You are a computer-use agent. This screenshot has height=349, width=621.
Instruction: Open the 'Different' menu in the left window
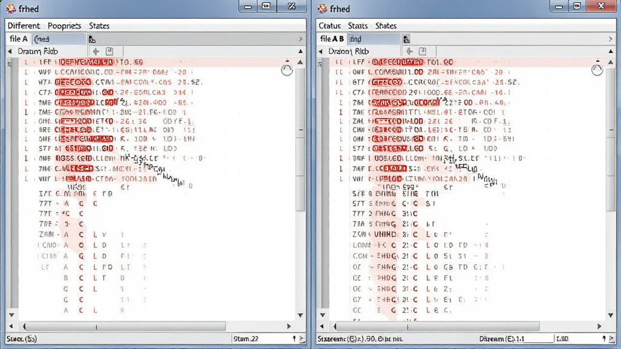(24, 25)
